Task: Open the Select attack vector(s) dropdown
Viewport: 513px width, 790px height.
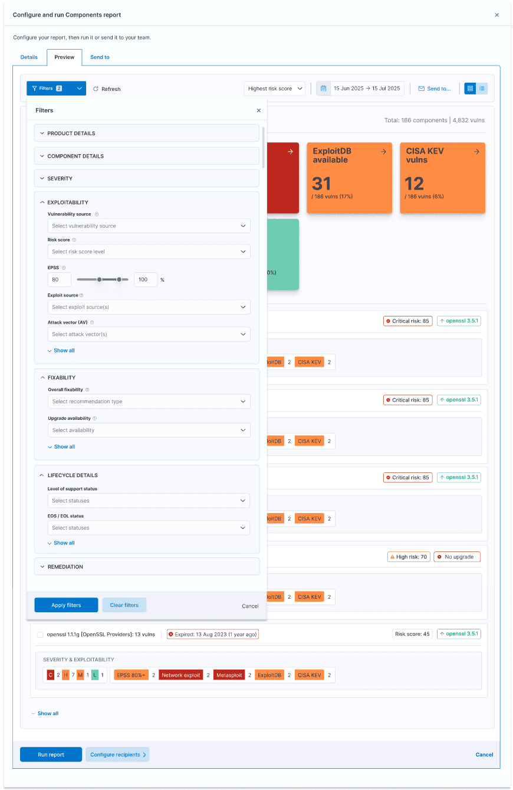Action: click(x=149, y=334)
